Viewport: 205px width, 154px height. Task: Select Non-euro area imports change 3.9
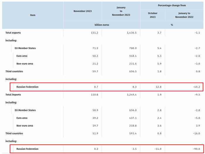[198, 126]
